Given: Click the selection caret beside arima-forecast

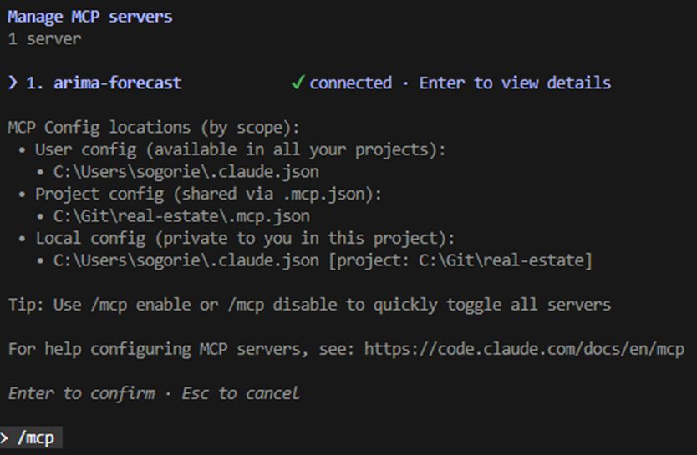Looking at the screenshot, I should pos(13,83).
